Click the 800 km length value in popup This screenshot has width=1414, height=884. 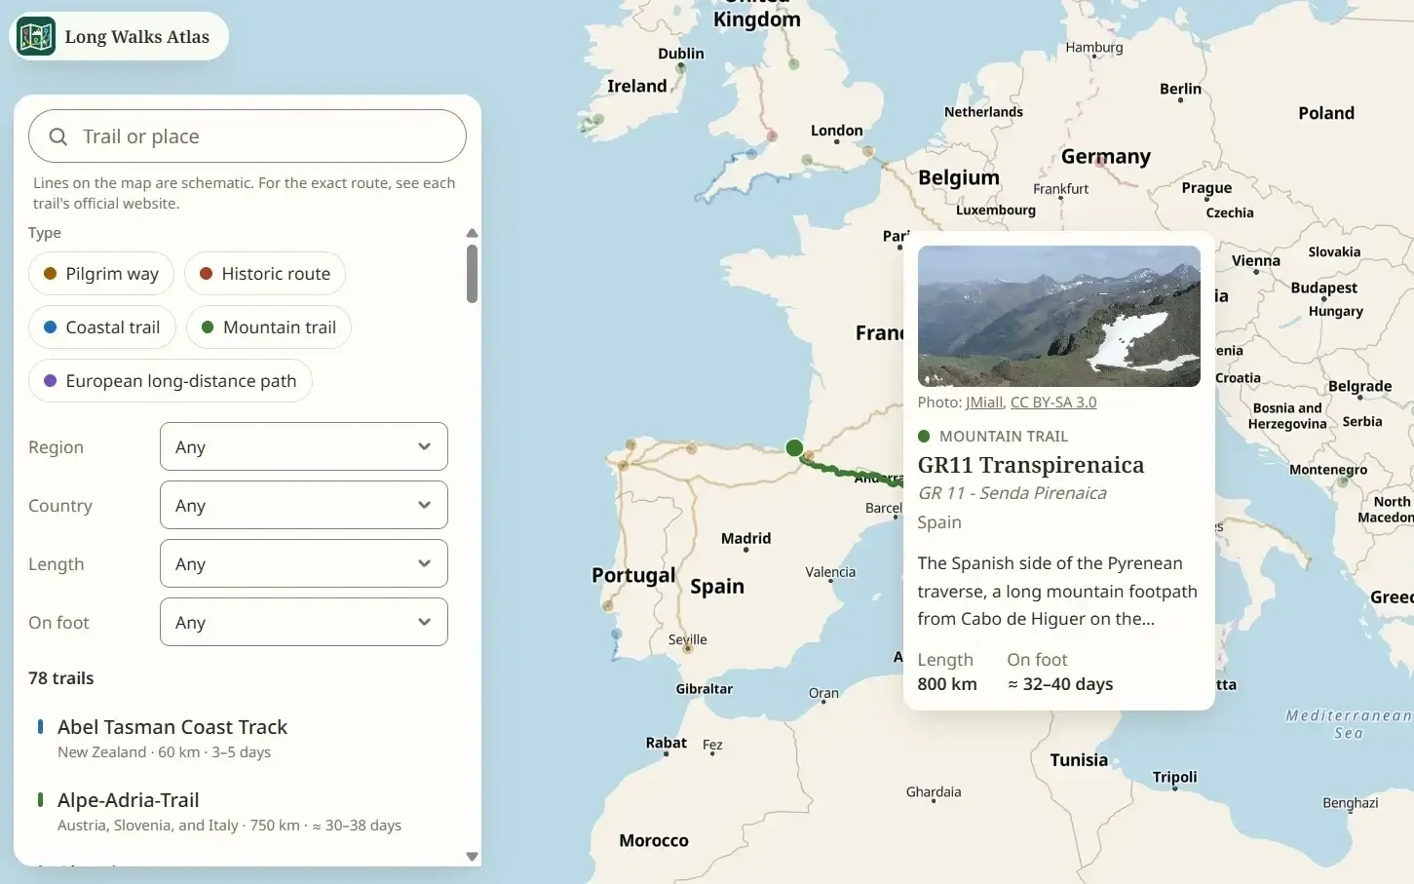point(947,684)
